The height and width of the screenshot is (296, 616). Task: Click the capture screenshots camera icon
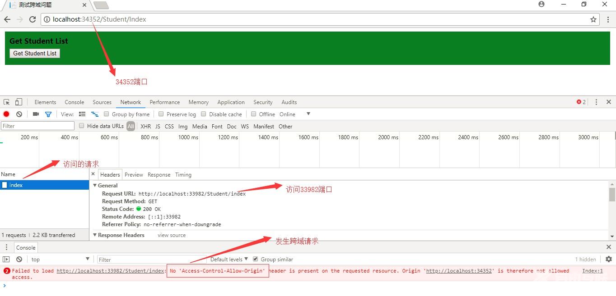click(x=36, y=114)
